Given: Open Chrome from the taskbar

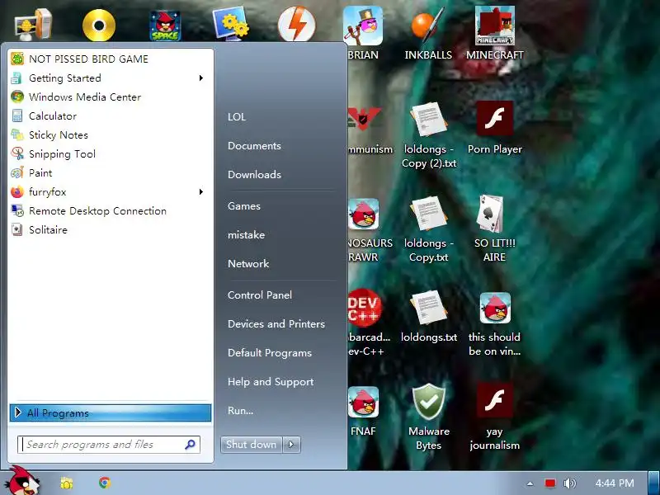Looking at the screenshot, I should (x=105, y=483).
